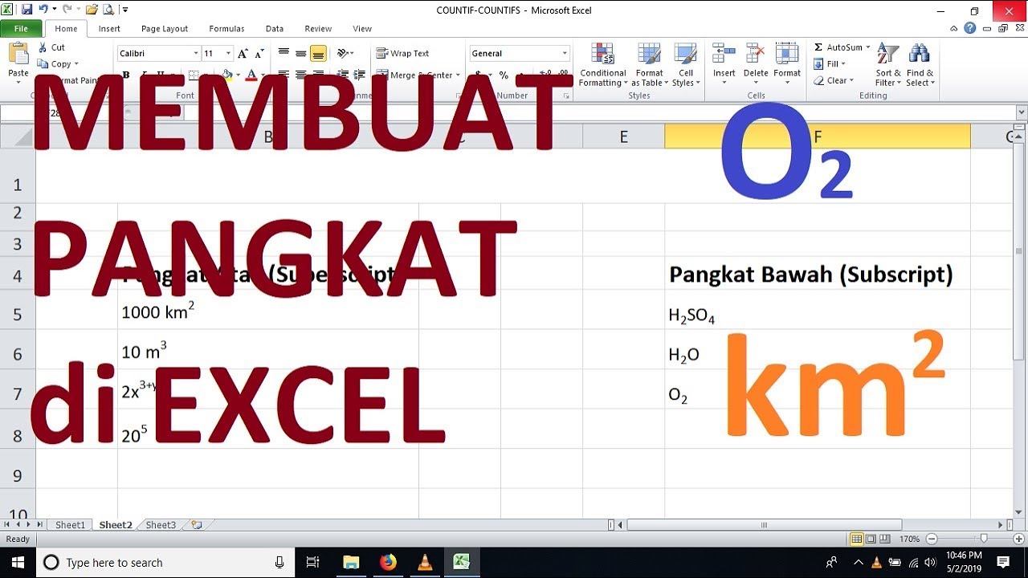Expand the General number format dropdown
The image size is (1028, 578).
565,53
